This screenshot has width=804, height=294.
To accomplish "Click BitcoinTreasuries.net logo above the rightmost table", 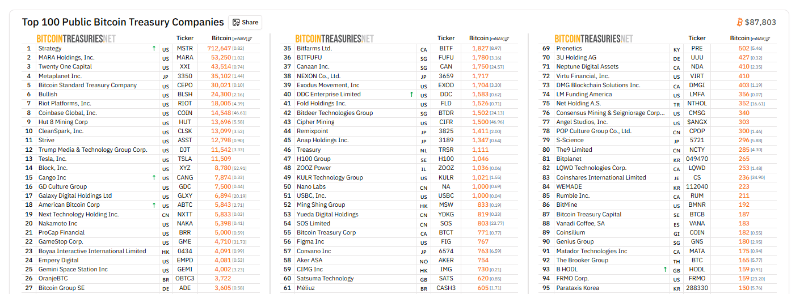I will (x=593, y=39).
